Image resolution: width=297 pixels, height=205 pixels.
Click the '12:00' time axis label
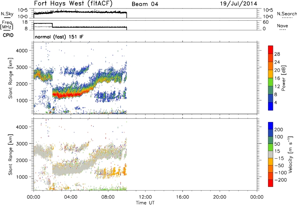[x=145, y=197]
